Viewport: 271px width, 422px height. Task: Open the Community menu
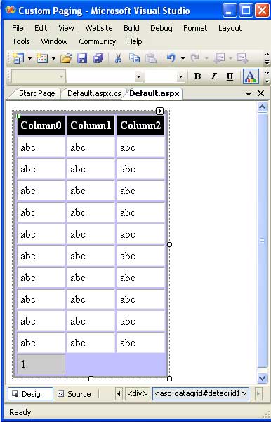(x=98, y=41)
